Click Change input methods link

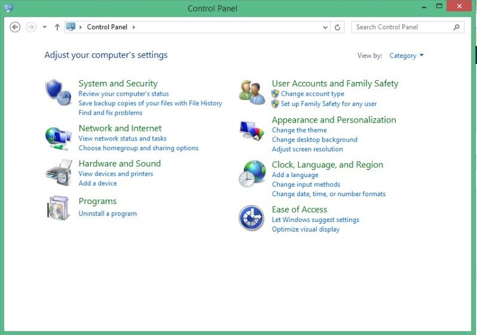coord(306,184)
